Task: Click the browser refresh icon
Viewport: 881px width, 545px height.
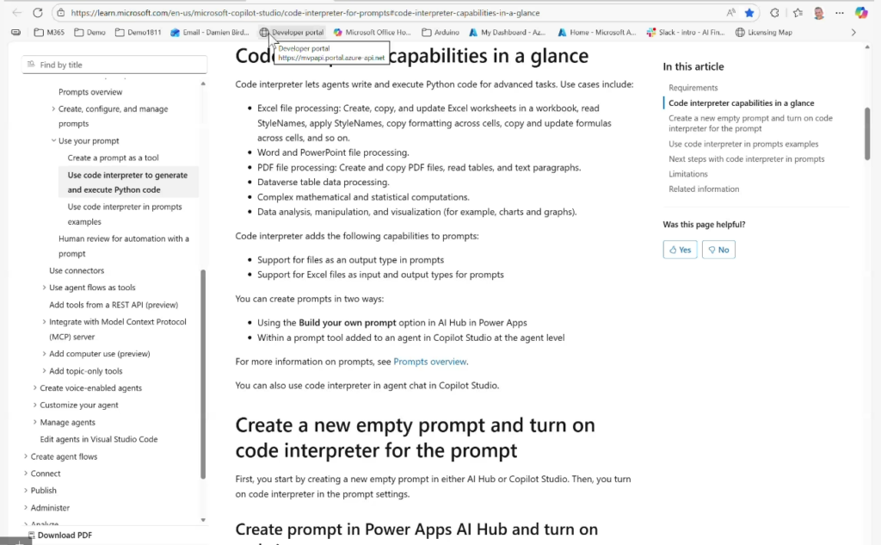Action: click(x=37, y=13)
